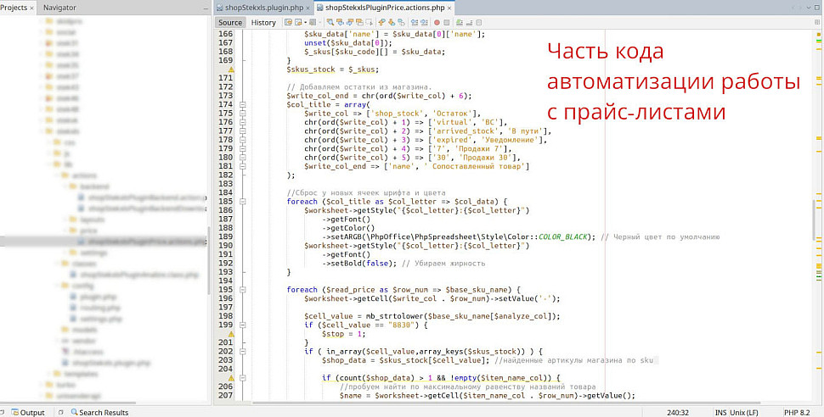The height and width of the screenshot is (417, 824).
Task: Click the $skus_stock = $_skus; line
Action: (x=332, y=69)
